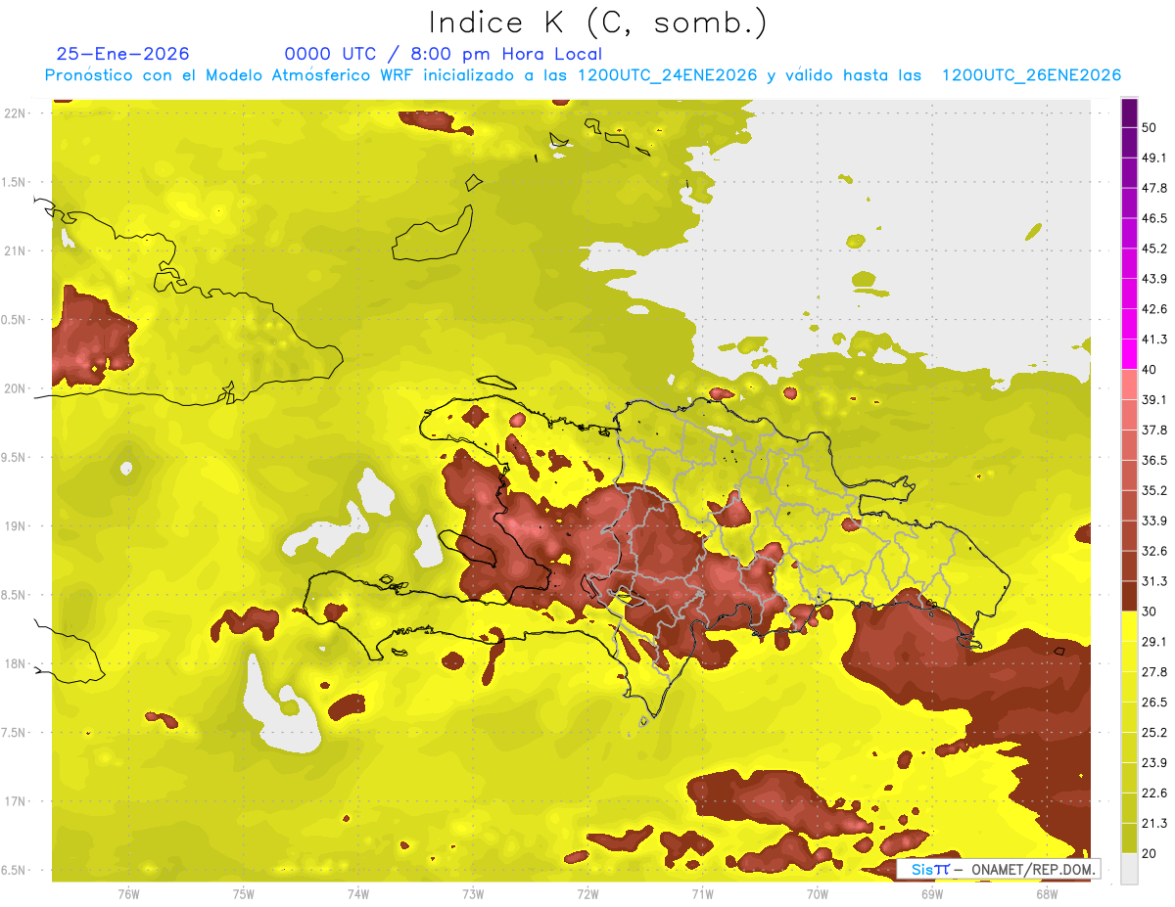
Task: Click the "1.5N" latitude label
Action: click(16, 182)
